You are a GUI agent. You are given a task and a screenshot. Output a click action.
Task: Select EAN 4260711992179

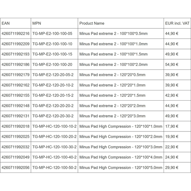16,75
